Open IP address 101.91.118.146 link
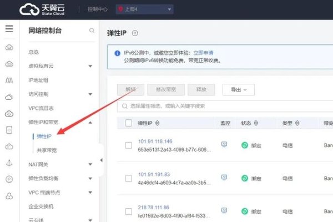This screenshot has width=333, height=222. click(x=155, y=142)
